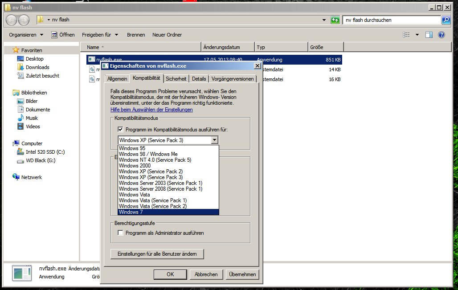Sort by Änderungsdatum column header

[228, 47]
